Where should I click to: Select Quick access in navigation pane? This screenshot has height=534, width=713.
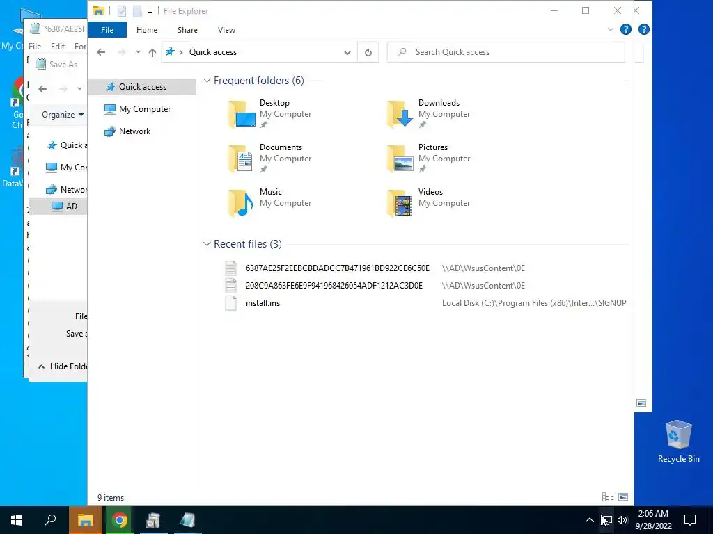(142, 87)
